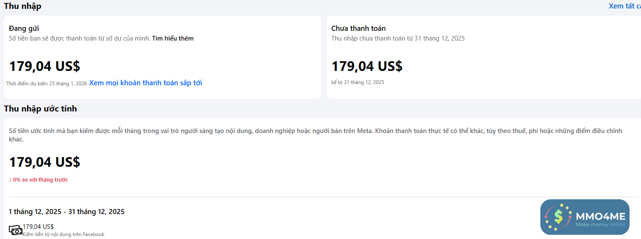Screen dimensions: 641x239
Task: Click "Thời điểm dự kiến: 25 tháng 1, 2026"
Action: click(x=47, y=84)
